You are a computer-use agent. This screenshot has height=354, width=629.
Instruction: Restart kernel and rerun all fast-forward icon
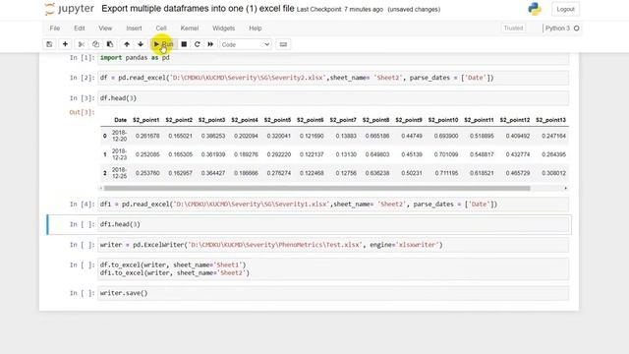[210, 44]
